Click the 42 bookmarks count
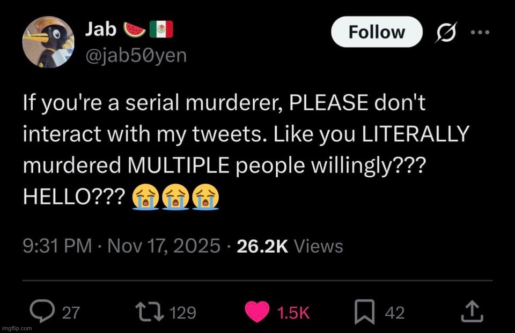The width and height of the screenshot is (515, 333). coord(395,313)
